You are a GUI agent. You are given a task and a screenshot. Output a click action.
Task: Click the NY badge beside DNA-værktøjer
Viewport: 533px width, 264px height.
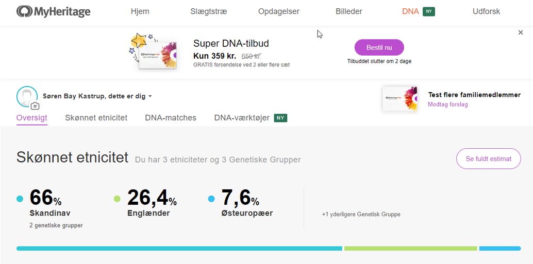tap(280, 118)
